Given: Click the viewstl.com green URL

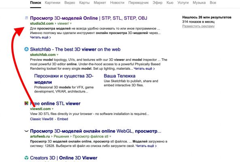Looking at the screenshot, I should tap(40, 109).
